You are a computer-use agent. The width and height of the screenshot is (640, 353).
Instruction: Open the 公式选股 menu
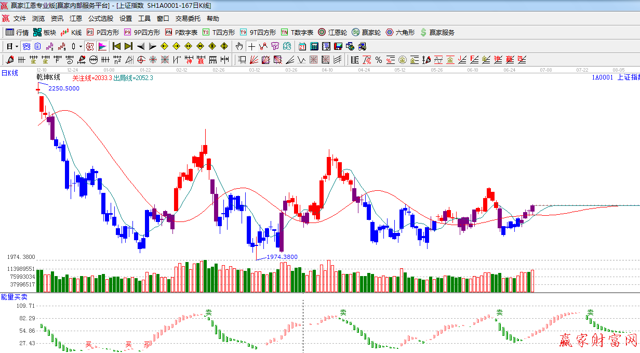(100, 18)
